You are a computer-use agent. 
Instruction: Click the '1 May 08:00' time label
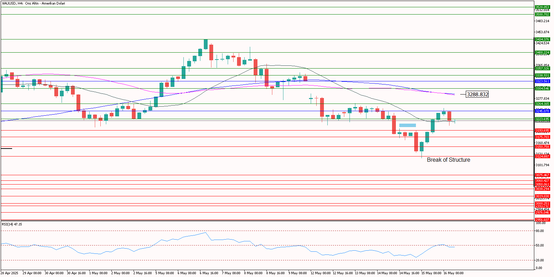[98, 273]
